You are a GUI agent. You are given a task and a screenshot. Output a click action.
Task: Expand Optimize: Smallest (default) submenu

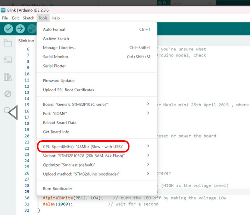(x=97, y=165)
